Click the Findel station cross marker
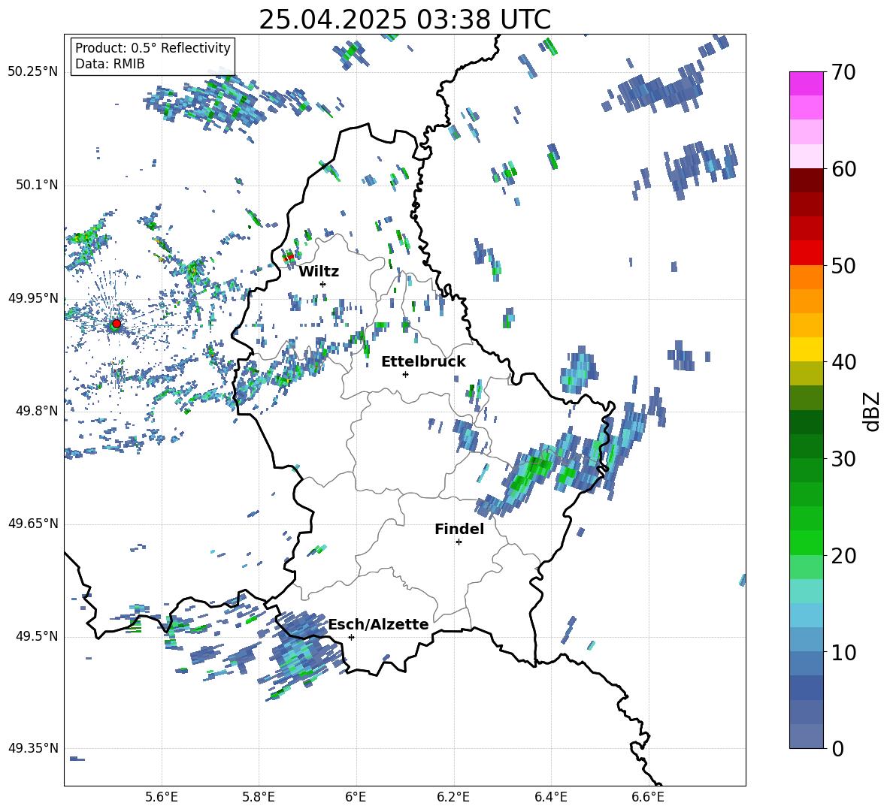Image resolution: width=890 pixels, height=812 pixels. pyautogui.click(x=459, y=542)
